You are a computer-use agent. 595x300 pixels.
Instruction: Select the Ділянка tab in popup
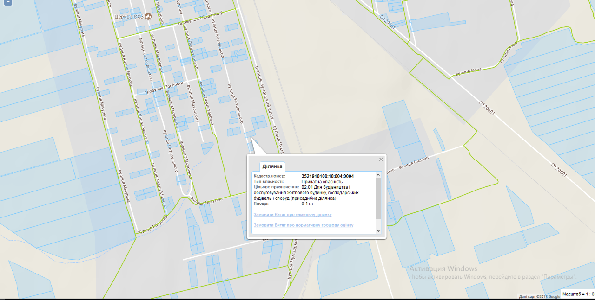(272, 166)
